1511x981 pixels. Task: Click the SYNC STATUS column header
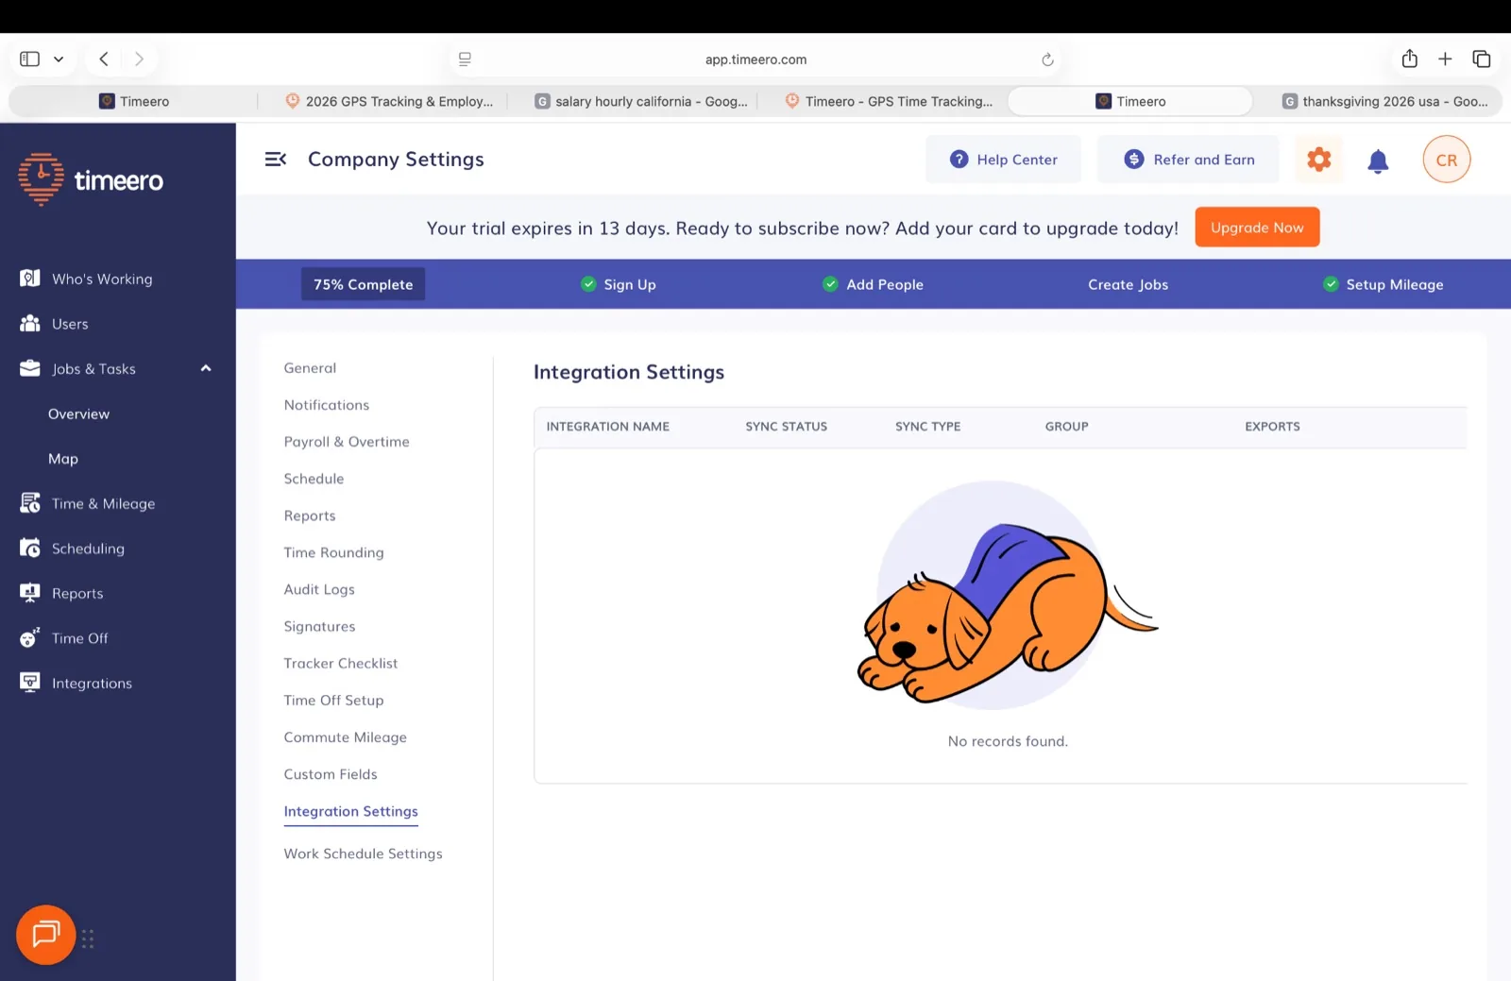click(x=786, y=427)
